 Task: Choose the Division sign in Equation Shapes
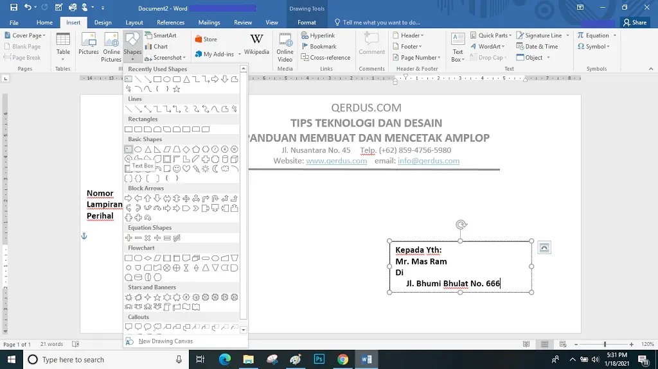(x=157, y=237)
